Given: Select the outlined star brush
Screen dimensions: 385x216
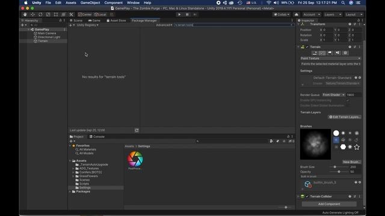Looking at the screenshot, I should point(357,147).
